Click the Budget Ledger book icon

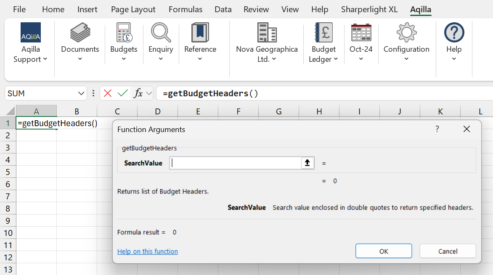323,33
